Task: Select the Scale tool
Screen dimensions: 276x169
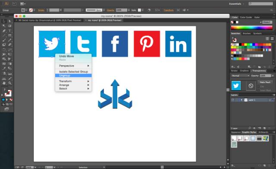Action: click(10, 50)
